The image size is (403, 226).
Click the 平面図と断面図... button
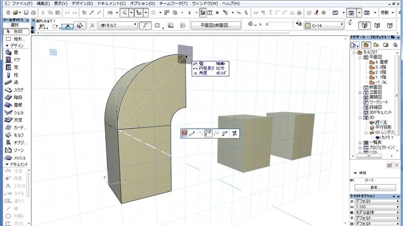tap(216, 25)
